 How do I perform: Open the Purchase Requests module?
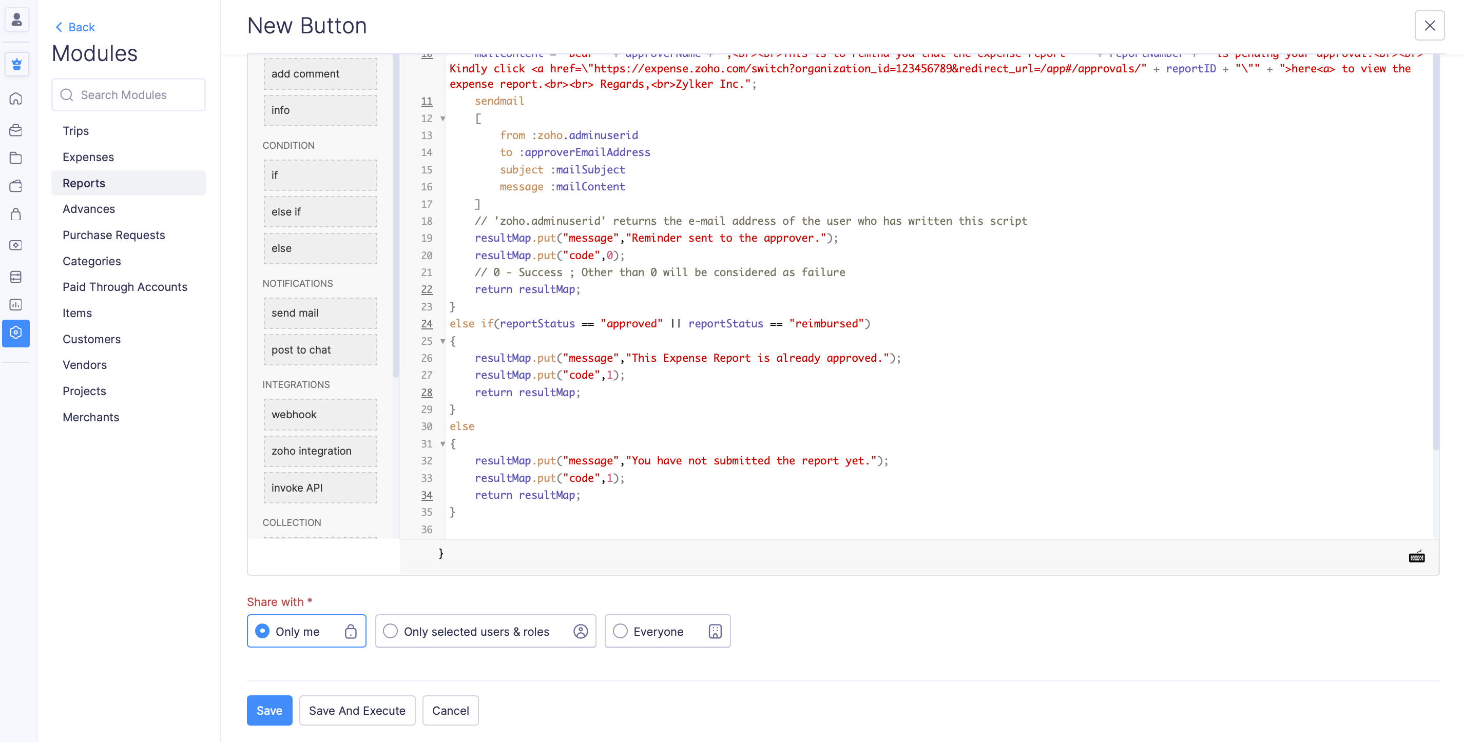point(113,235)
